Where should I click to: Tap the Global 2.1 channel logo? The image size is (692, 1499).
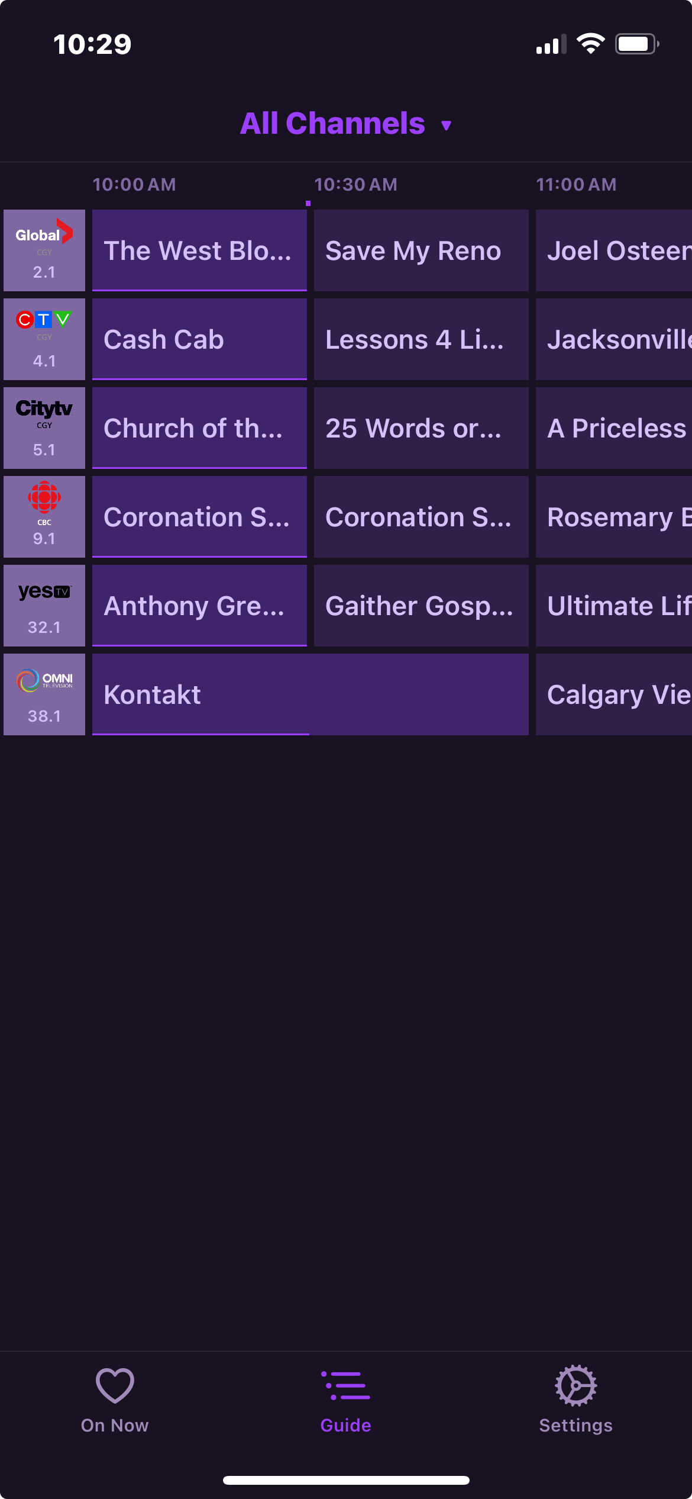tap(44, 250)
